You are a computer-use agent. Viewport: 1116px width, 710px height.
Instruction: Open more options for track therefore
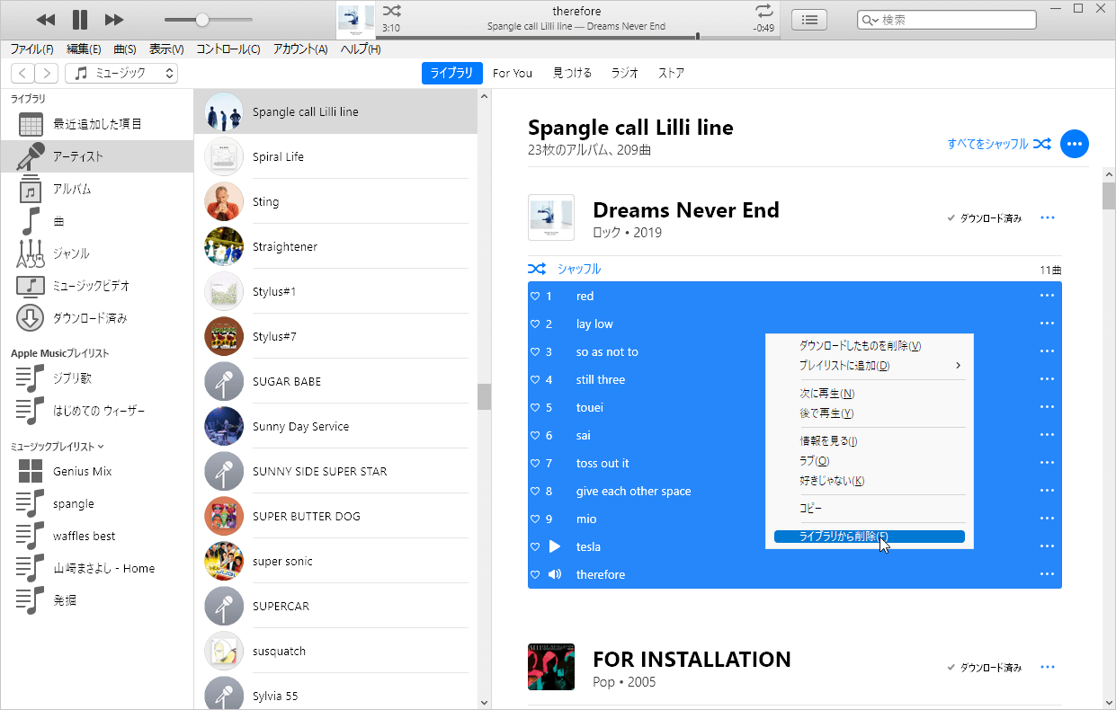(x=1047, y=574)
